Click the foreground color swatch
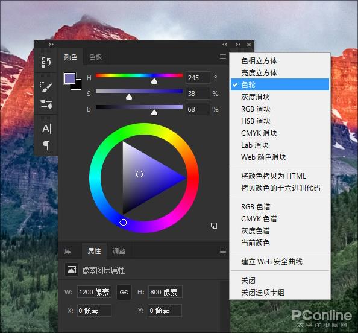This screenshot has width=358, height=333. pyautogui.click(x=70, y=78)
